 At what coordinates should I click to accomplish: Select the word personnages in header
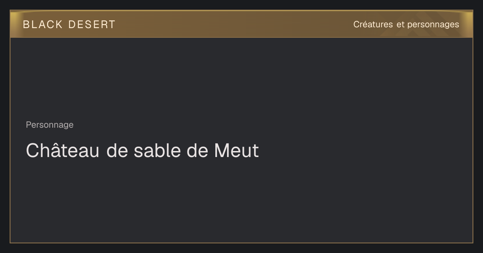[433, 25]
